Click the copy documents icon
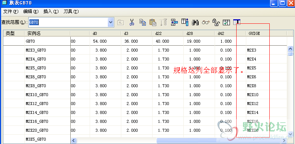Viewport: 295px width, 144px height. [142, 22]
